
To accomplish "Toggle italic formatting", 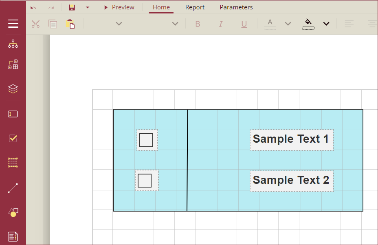I will click(x=221, y=24).
